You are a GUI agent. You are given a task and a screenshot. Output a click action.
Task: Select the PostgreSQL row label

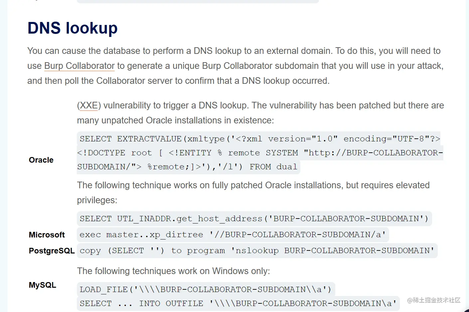point(52,251)
